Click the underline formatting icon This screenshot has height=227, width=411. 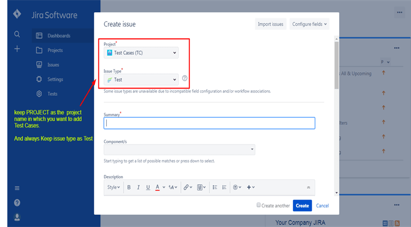pyautogui.click(x=148, y=187)
